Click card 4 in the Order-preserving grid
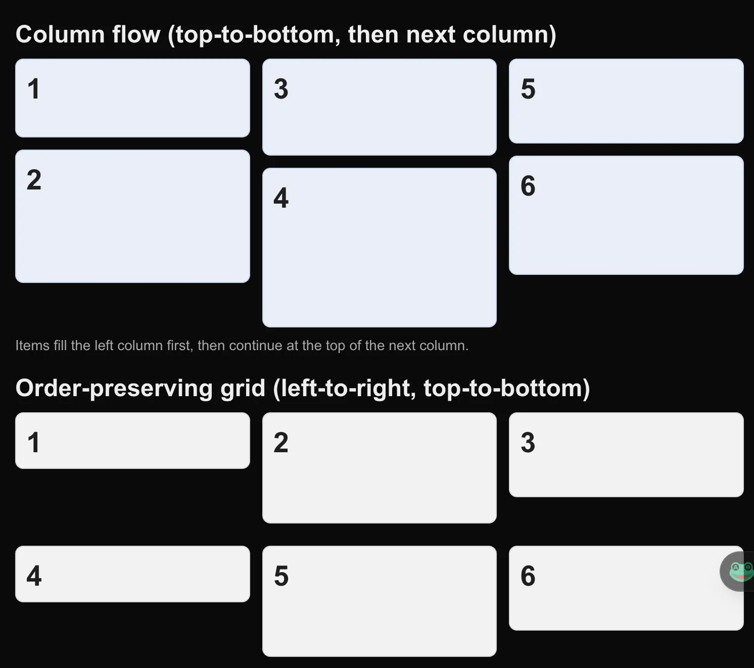754x668 pixels. [x=132, y=574]
